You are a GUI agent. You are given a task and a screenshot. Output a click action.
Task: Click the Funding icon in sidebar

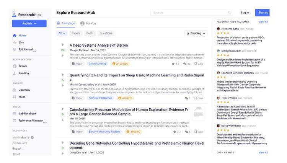tap(15, 73)
